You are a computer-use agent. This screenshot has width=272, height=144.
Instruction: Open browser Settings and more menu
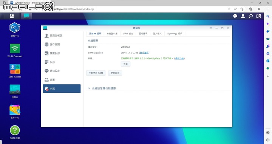pyautogui.click(x=267, y=9)
